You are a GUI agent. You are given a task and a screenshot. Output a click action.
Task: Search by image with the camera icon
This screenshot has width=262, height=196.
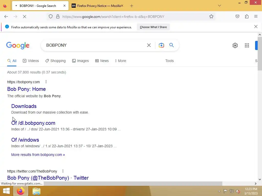coord(161,45)
